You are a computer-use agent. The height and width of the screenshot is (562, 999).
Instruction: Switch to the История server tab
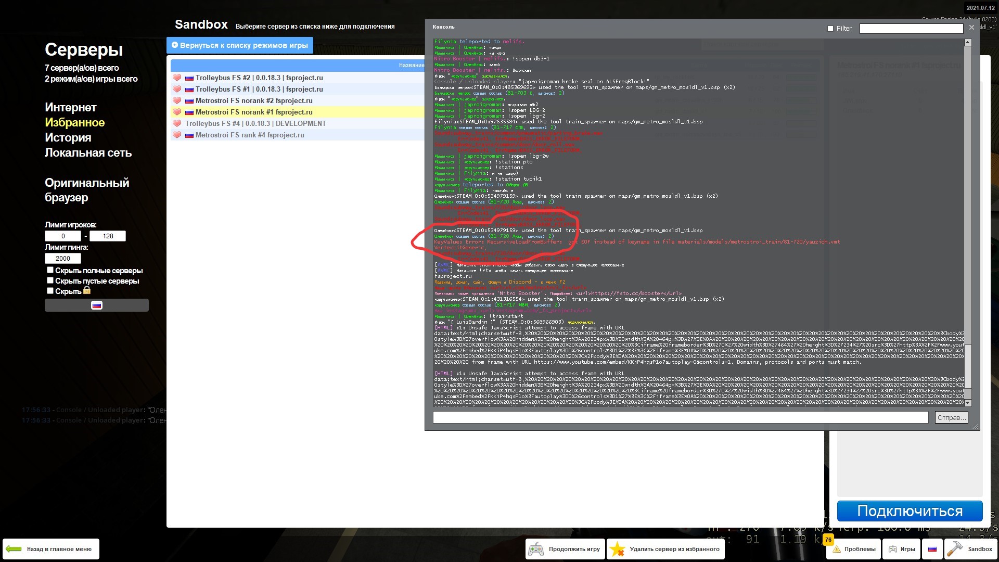(68, 137)
